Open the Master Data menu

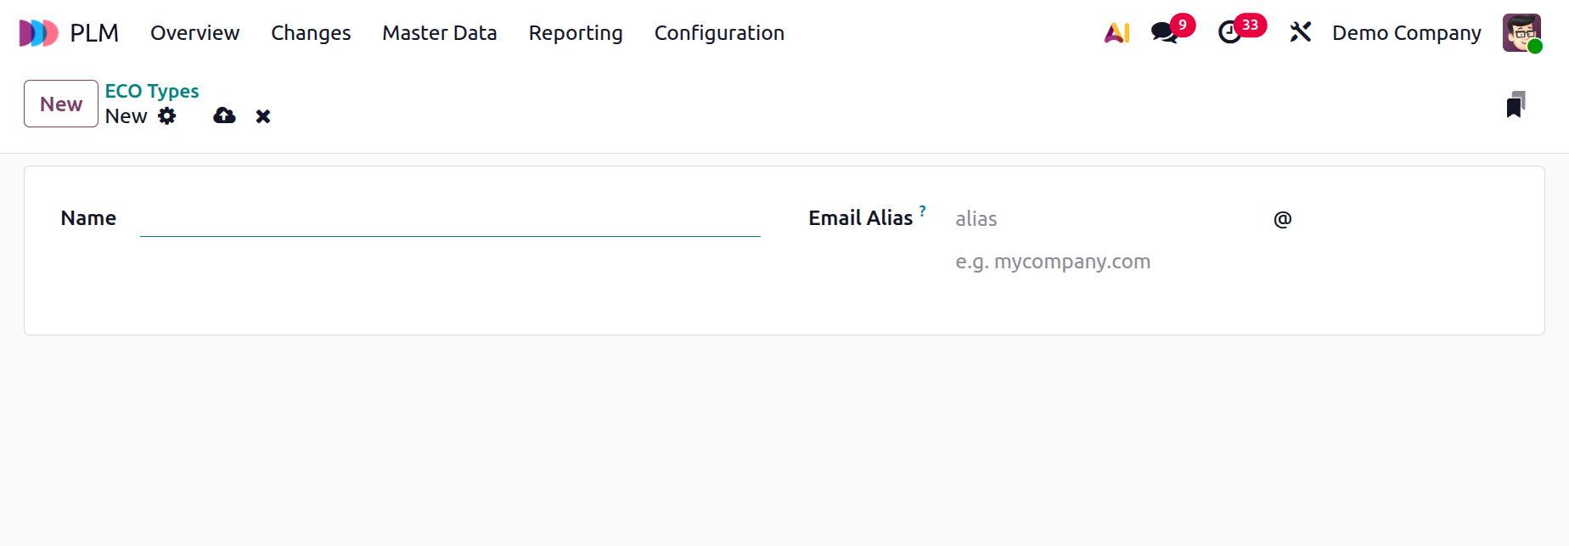click(439, 33)
